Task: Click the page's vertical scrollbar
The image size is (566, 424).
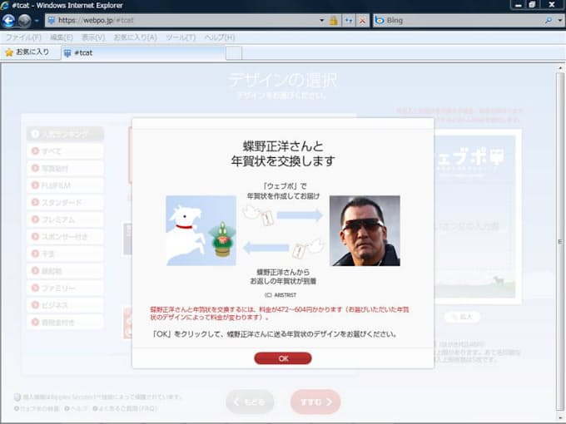Action: click(x=560, y=241)
